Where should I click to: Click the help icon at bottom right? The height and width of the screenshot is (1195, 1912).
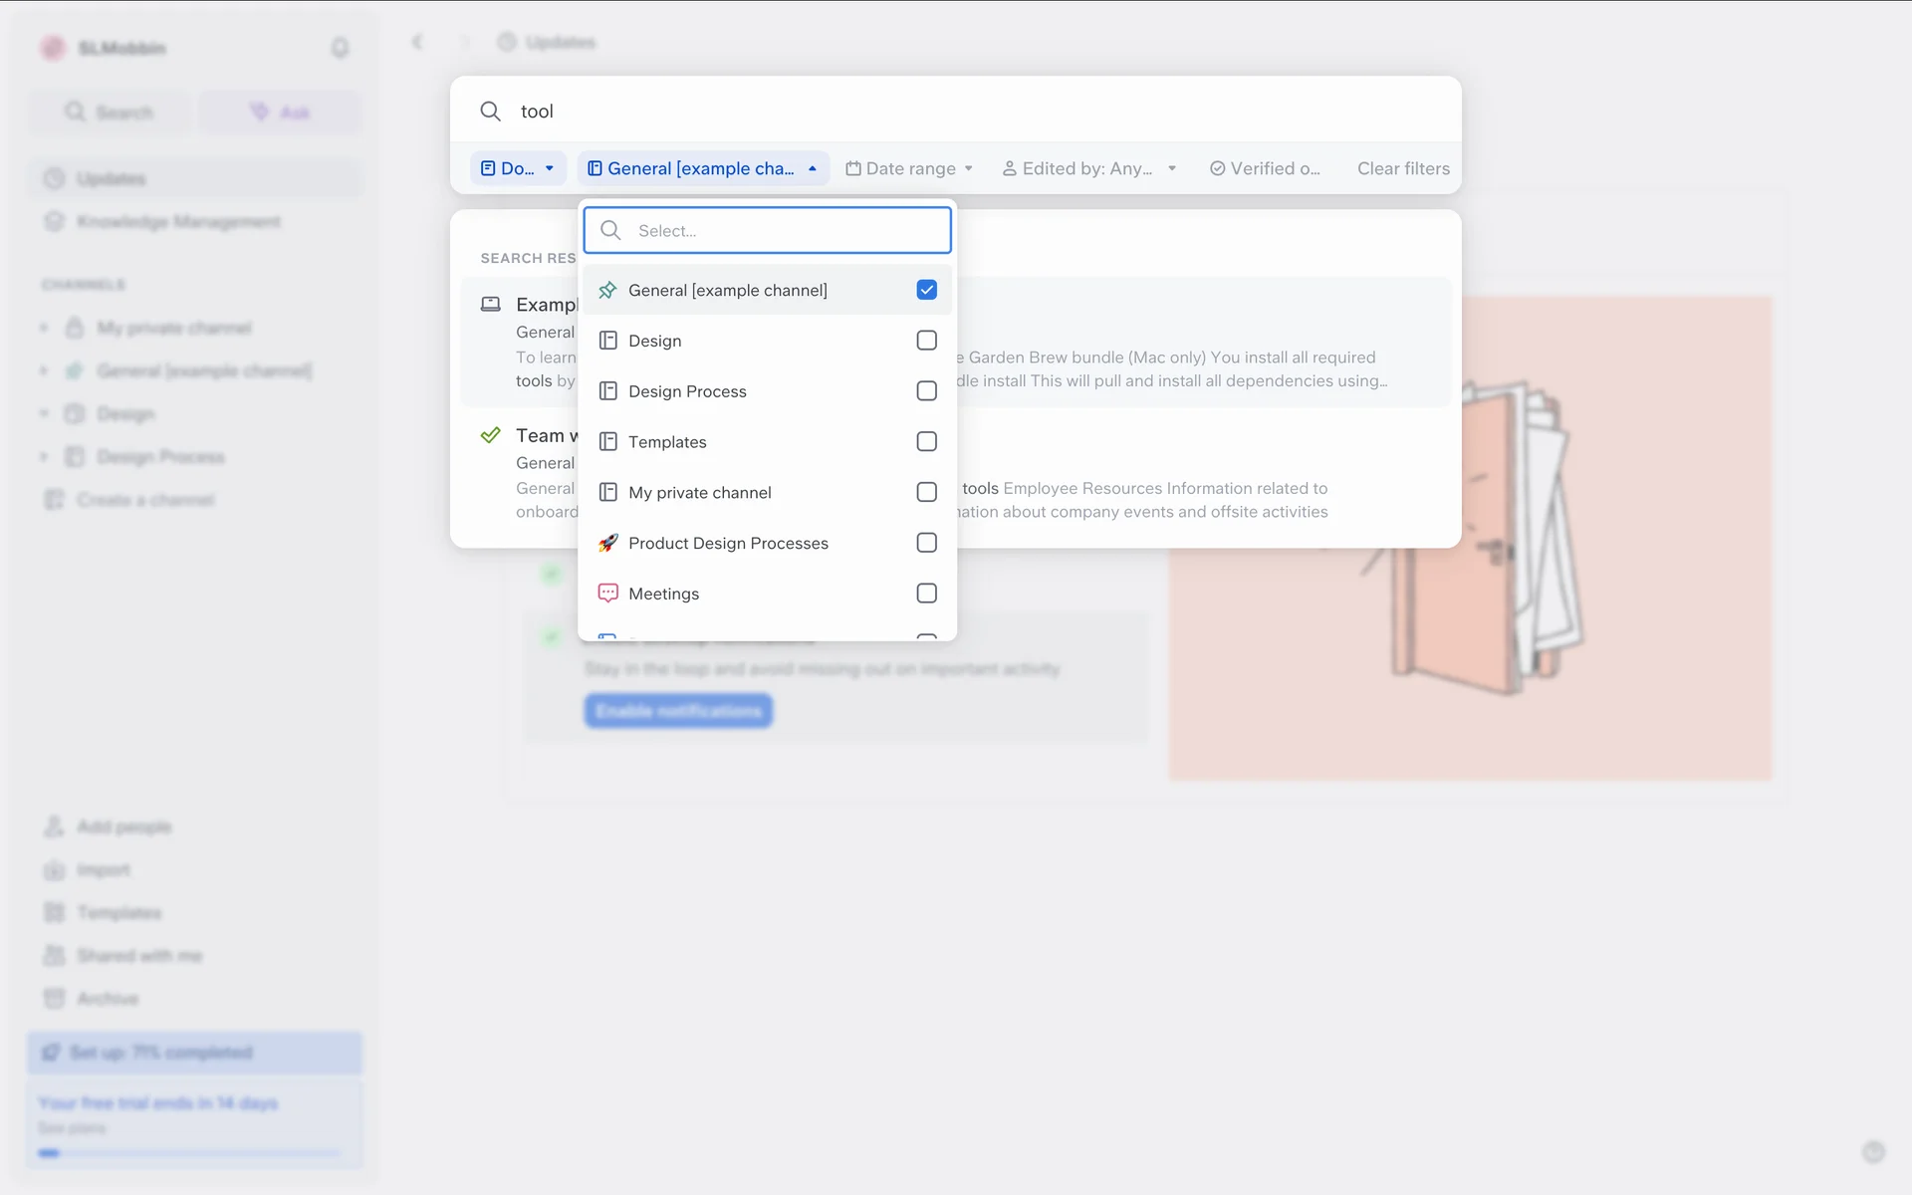tap(1873, 1152)
